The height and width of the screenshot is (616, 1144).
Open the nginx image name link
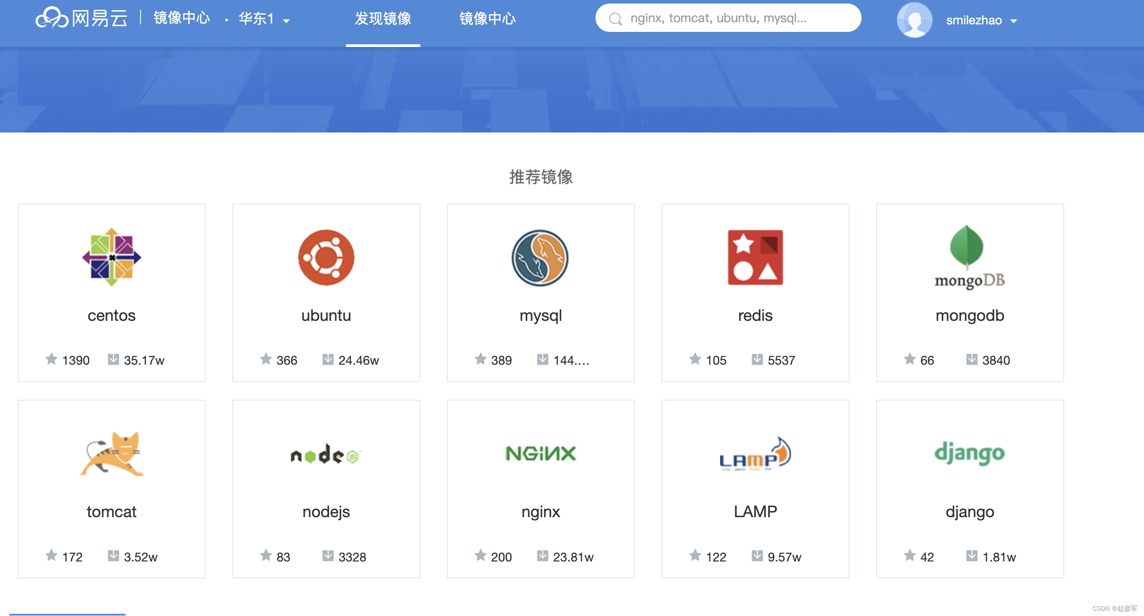click(x=541, y=513)
